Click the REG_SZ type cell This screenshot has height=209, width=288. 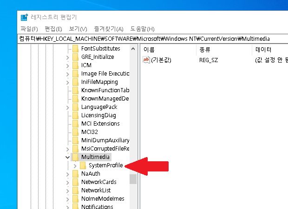[x=209, y=60]
